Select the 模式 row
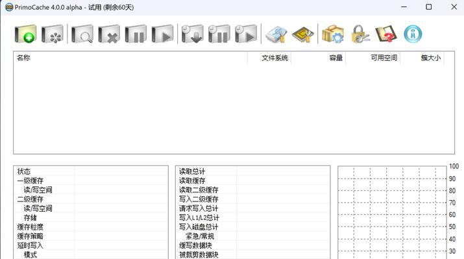Screen dimensions: 464x259 click(91, 254)
